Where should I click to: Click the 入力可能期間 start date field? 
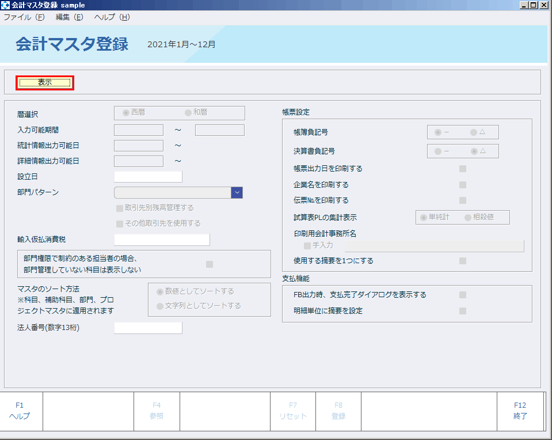click(x=139, y=130)
